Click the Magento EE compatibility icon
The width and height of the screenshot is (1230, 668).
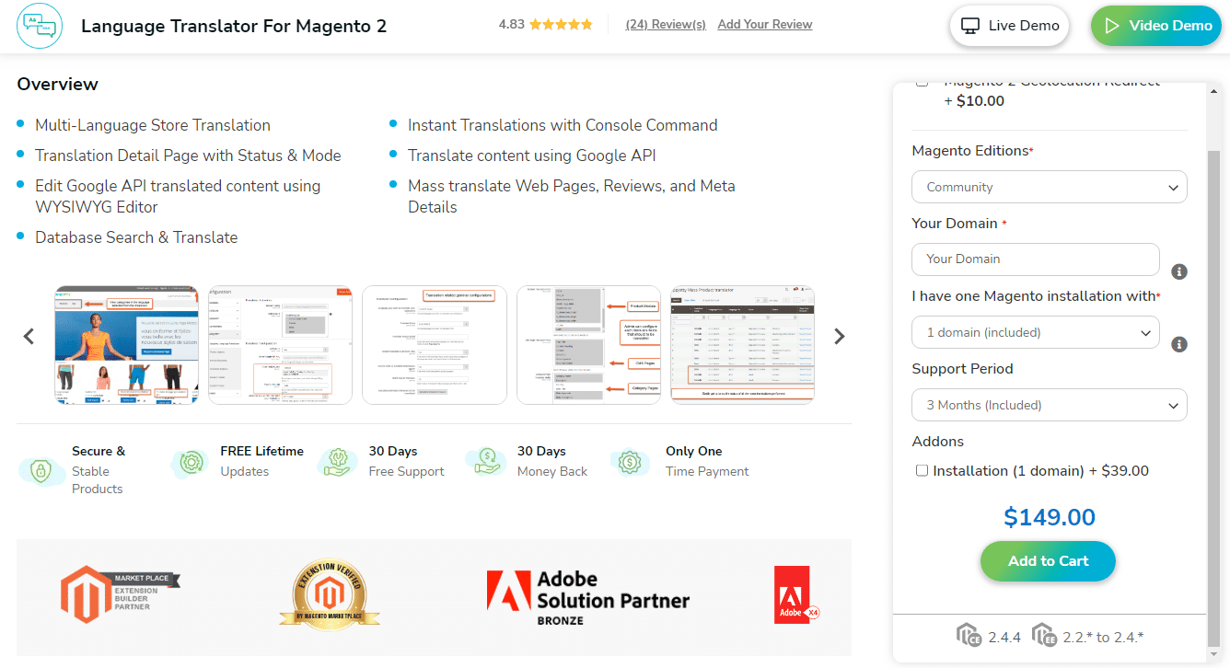tap(1043, 636)
